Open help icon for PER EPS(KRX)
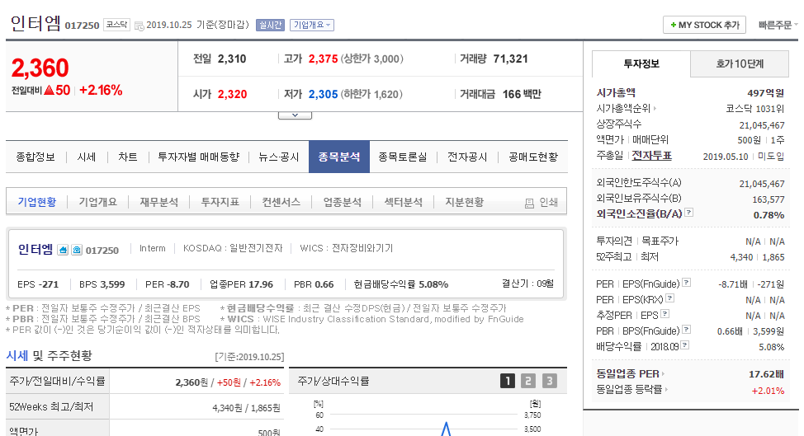Image resolution: width=804 pixels, height=436 pixels. [x=669, y=298]
